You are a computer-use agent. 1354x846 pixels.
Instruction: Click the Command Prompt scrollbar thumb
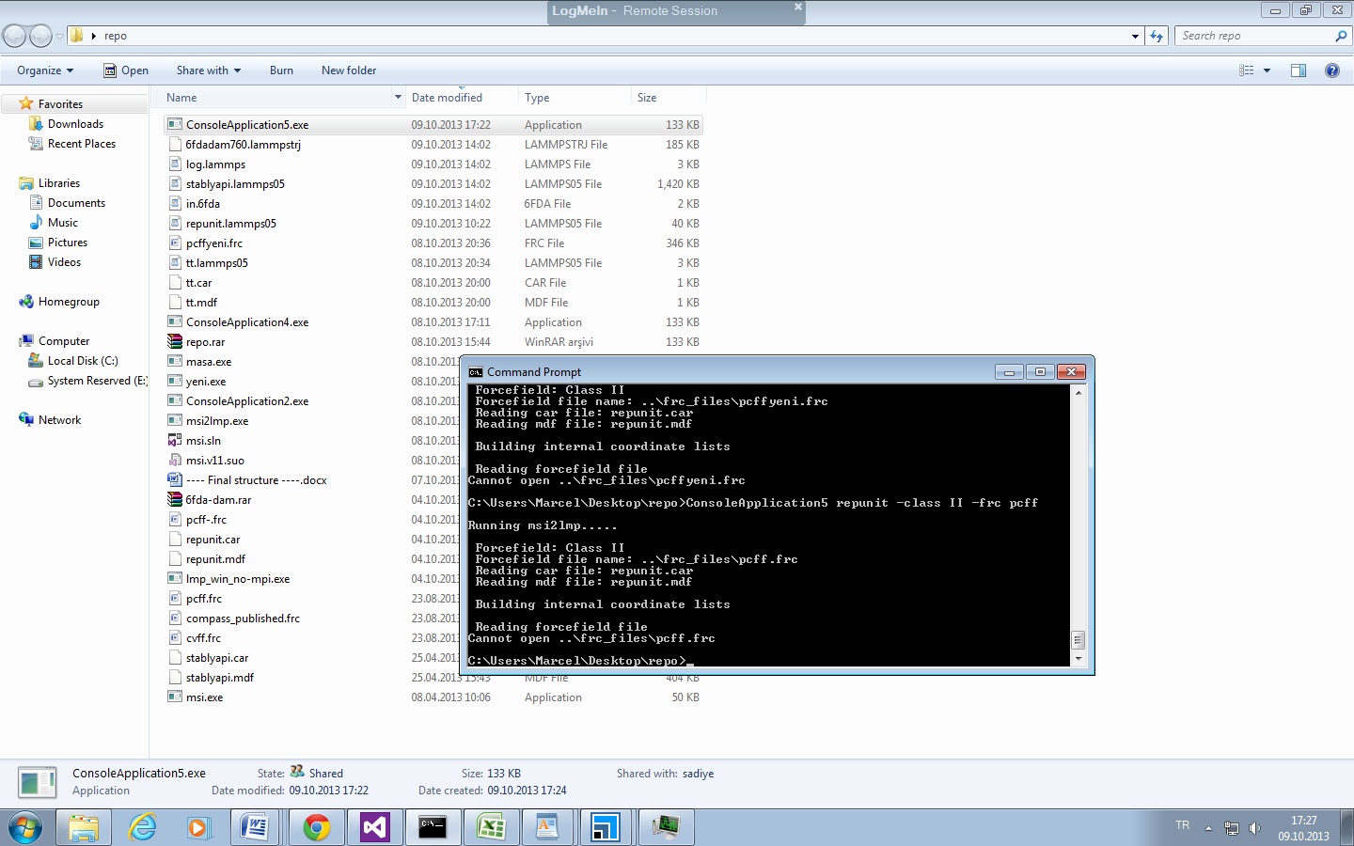(1078, 641)
